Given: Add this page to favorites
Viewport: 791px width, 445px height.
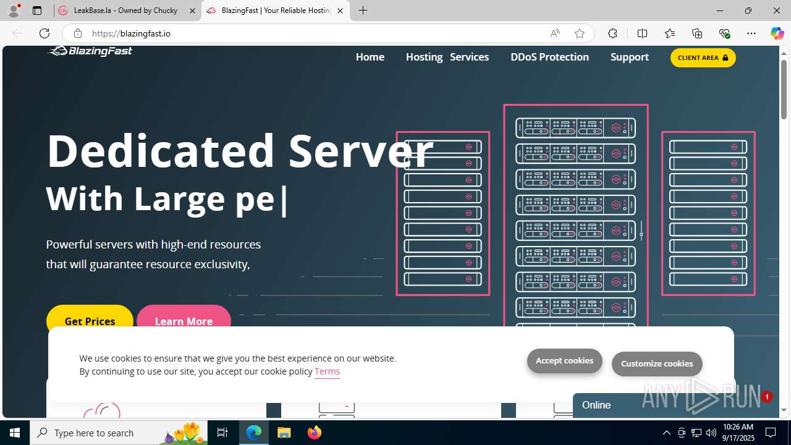Looking at the screenshot, I should (579, 33).
